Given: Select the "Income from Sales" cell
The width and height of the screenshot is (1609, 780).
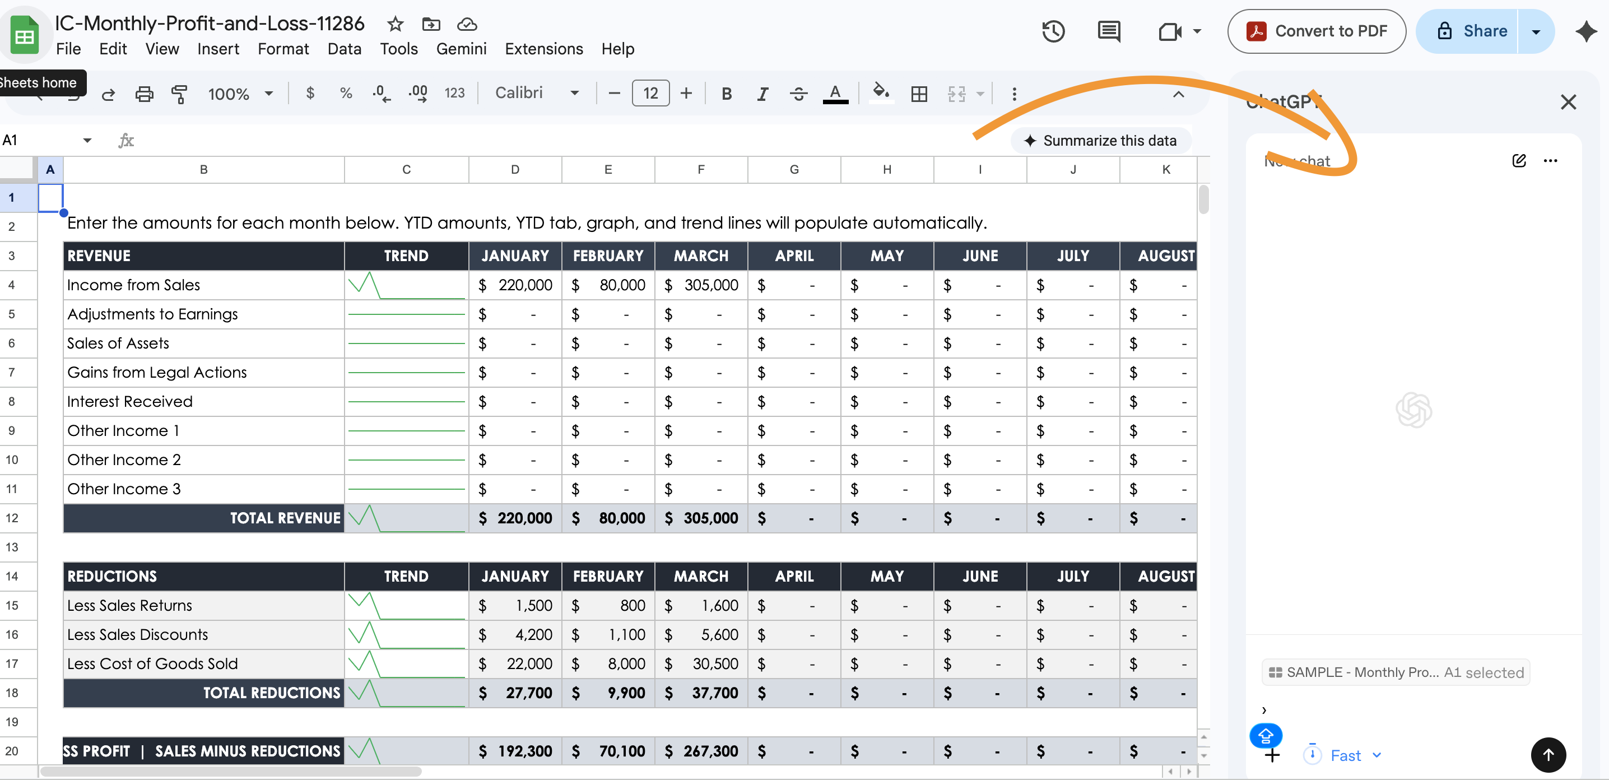Looking at the screenshot, I should pos(203,285).
